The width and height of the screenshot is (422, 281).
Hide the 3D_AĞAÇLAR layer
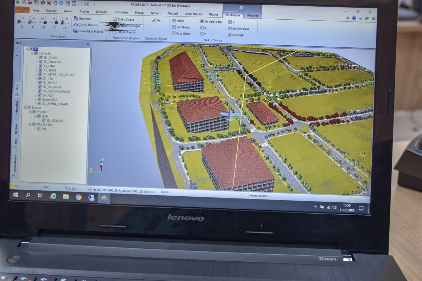[44, 120]
